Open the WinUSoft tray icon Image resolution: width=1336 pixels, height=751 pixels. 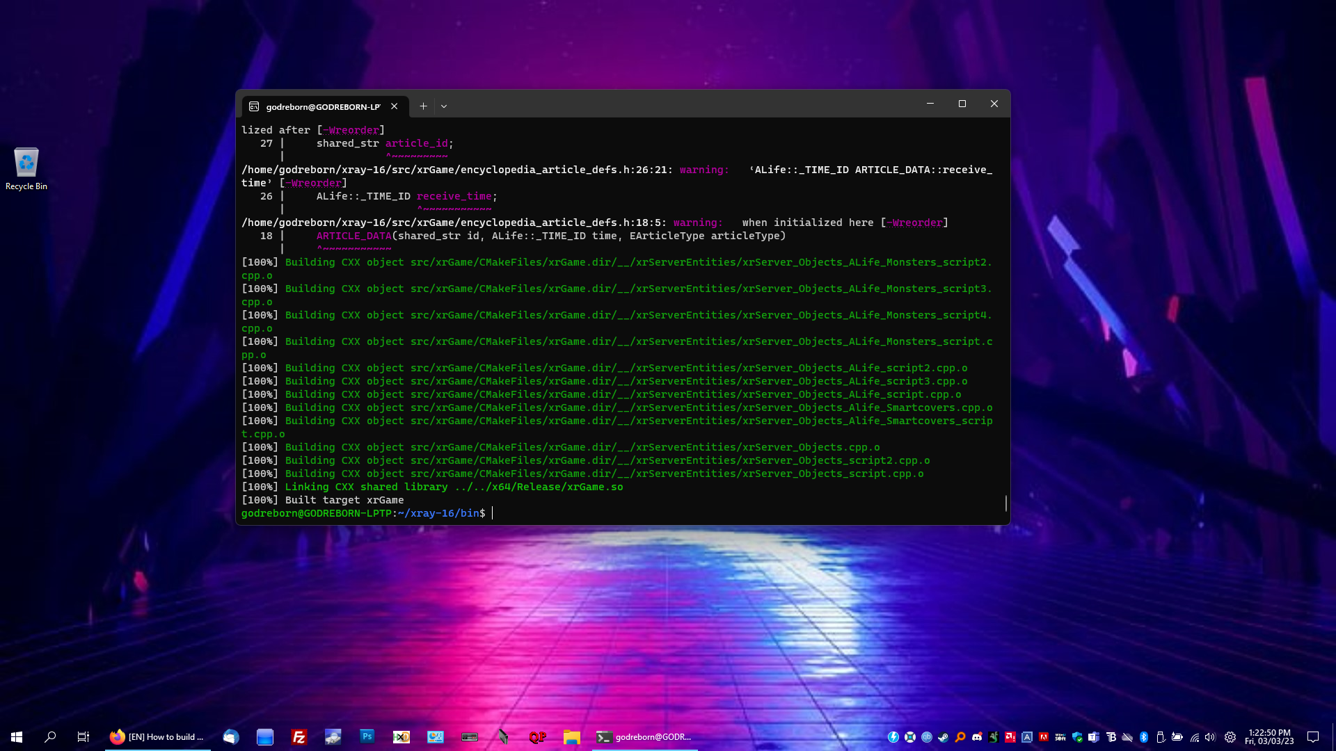1060,737
